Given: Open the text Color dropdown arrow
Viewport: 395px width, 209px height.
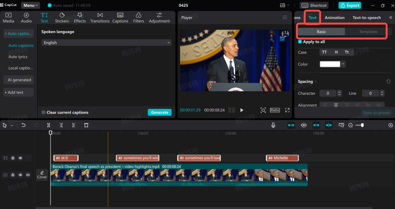Looking at the screenshot, I should click(343, 64).
